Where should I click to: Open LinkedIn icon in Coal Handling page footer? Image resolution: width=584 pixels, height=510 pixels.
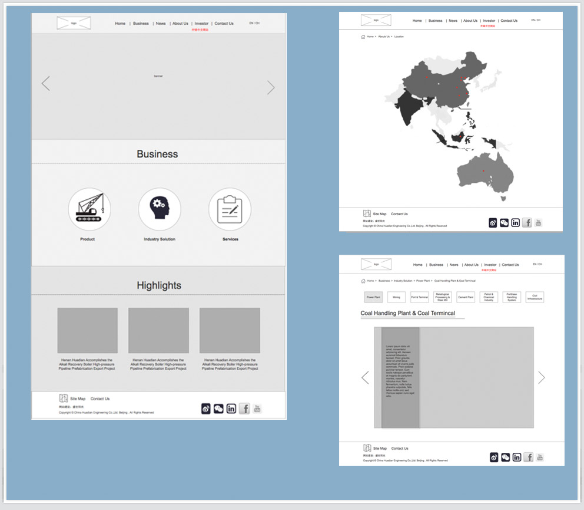517,458
